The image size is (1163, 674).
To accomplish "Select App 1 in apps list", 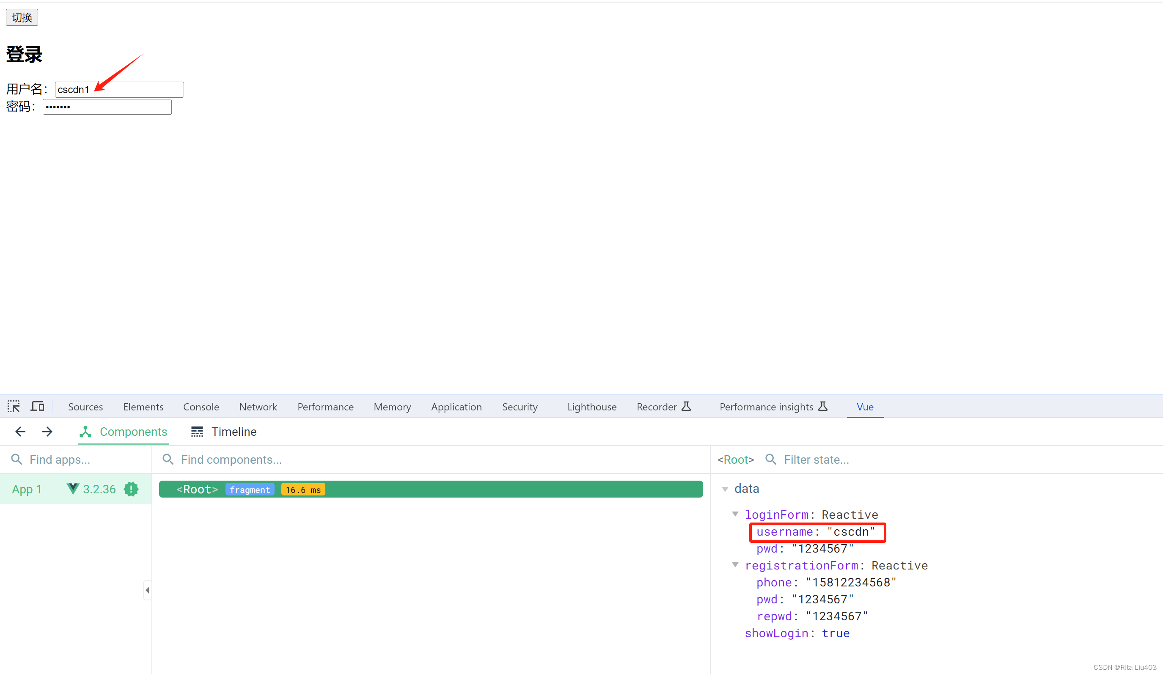I will tap(27, 489).
